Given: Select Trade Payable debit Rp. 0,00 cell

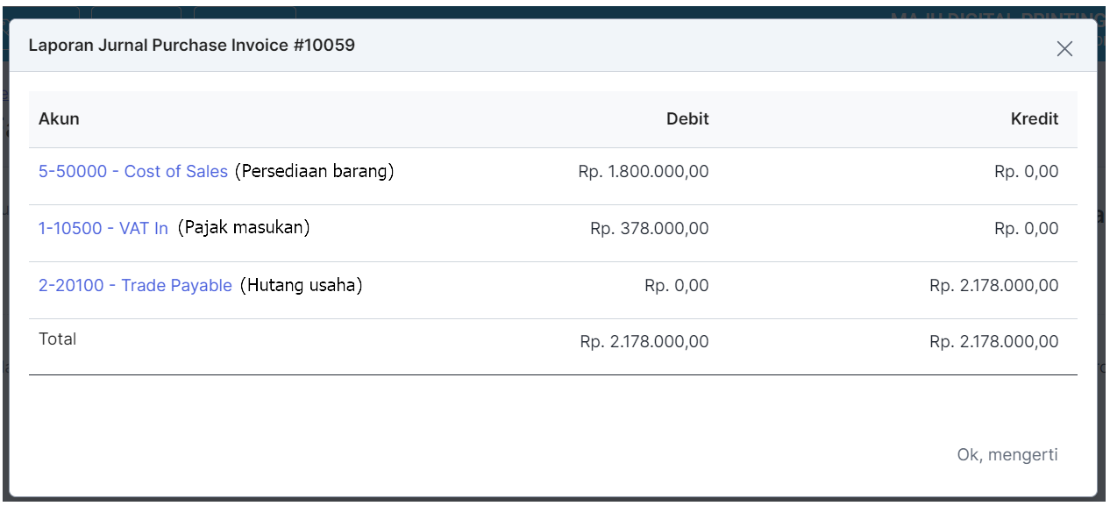Looking at the screenshot, I should [677, 286].
